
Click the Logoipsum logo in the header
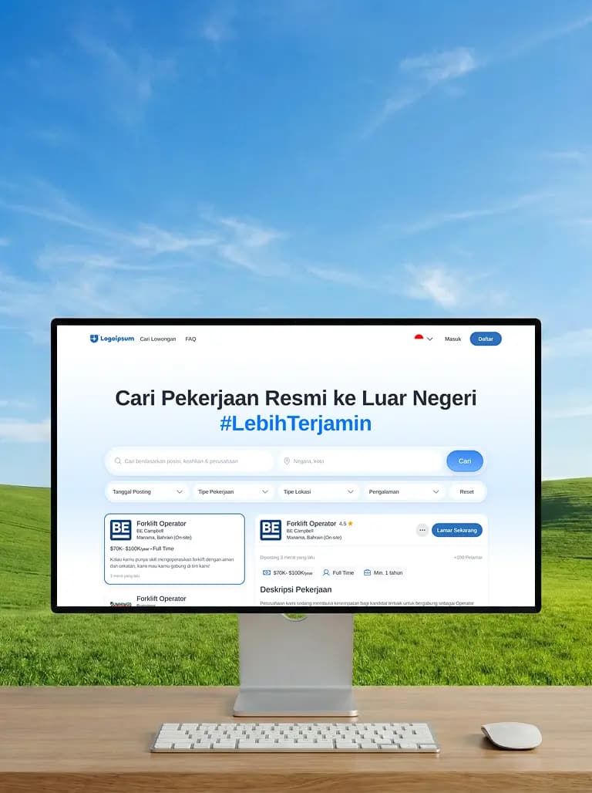112,339
